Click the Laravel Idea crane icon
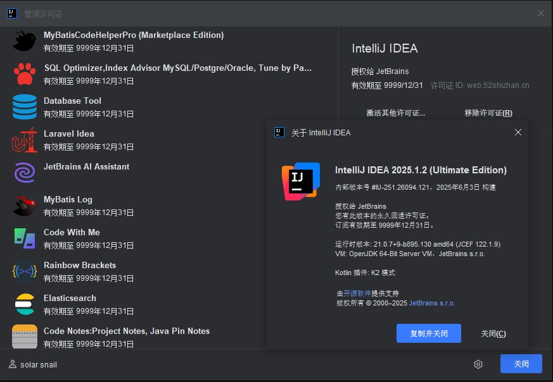The image size is (553, 382). coord(24,140)
